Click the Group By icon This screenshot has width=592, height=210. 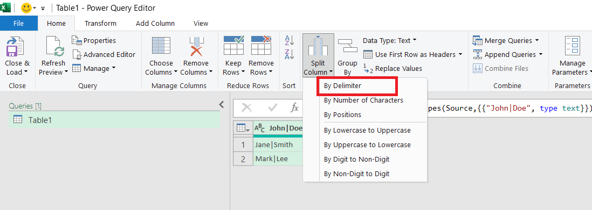click(x=347, y=46)
